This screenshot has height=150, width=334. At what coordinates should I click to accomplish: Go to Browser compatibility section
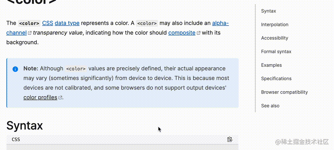click(284, 92)
